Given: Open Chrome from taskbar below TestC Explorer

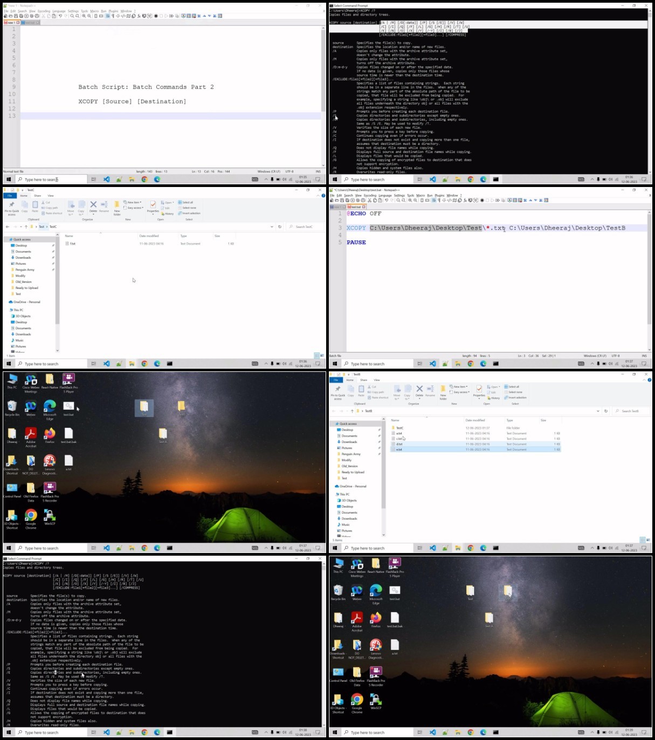Looking at the screenshot, I should (x=144, y=364).
